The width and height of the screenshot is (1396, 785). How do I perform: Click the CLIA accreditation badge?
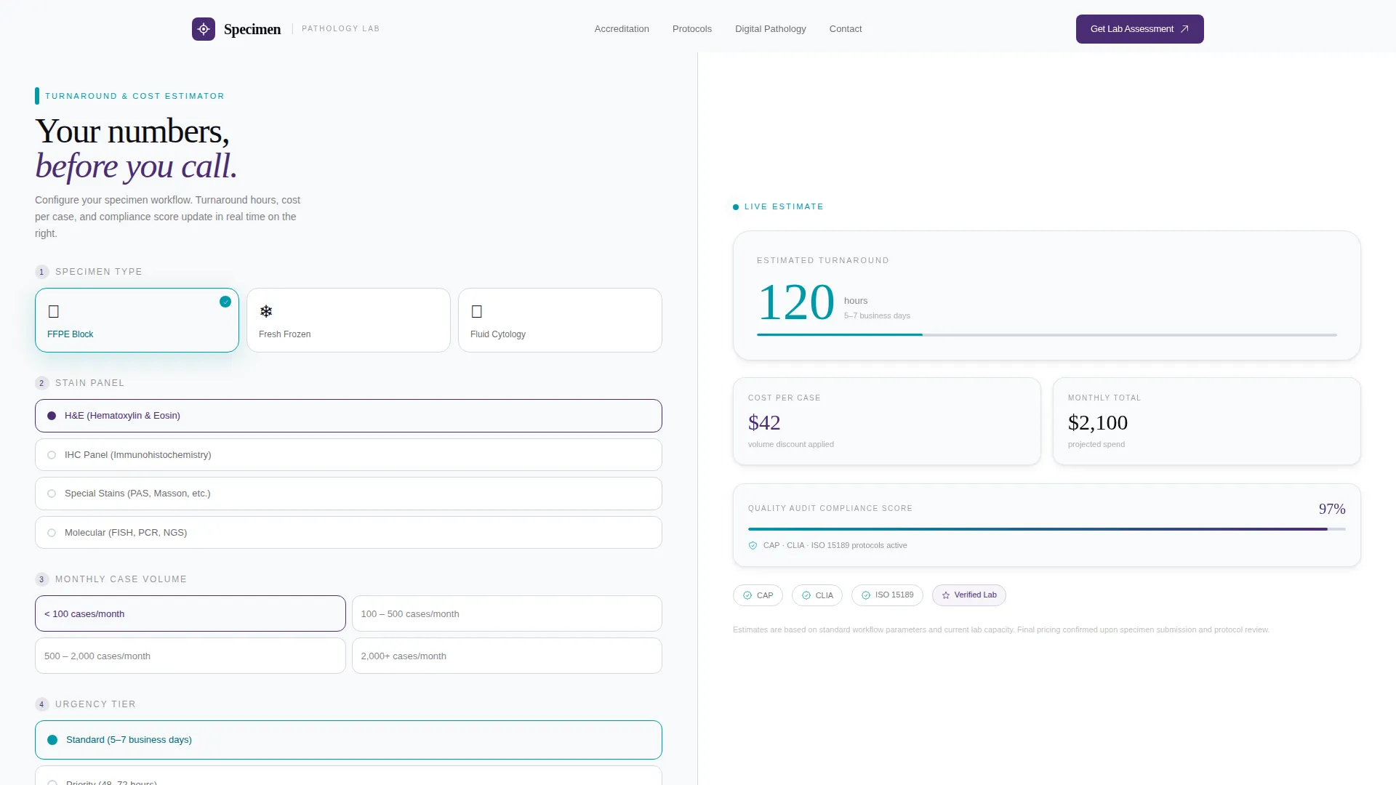(817, 595)
